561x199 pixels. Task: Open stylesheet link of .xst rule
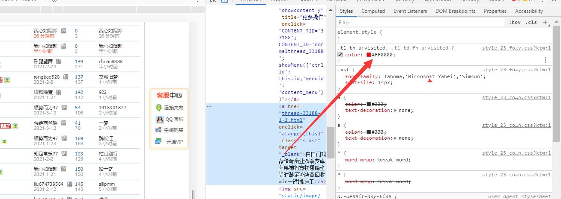point(516,70)
